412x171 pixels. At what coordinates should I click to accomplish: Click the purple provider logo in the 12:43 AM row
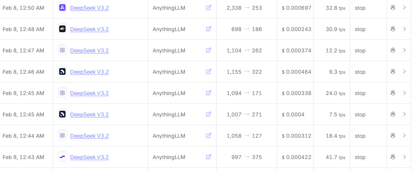tap(63, 157)
